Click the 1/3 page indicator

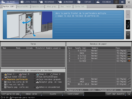click(128, 24)
